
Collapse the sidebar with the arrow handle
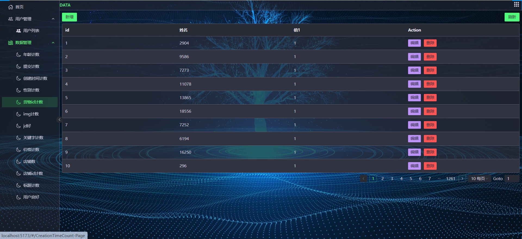tap(59, 119)
